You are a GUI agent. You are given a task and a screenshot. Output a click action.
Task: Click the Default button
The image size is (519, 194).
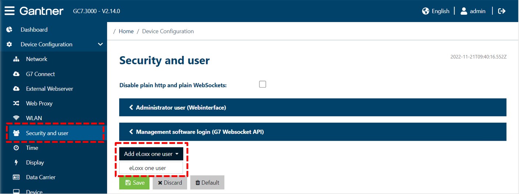[x=207, y=183]
